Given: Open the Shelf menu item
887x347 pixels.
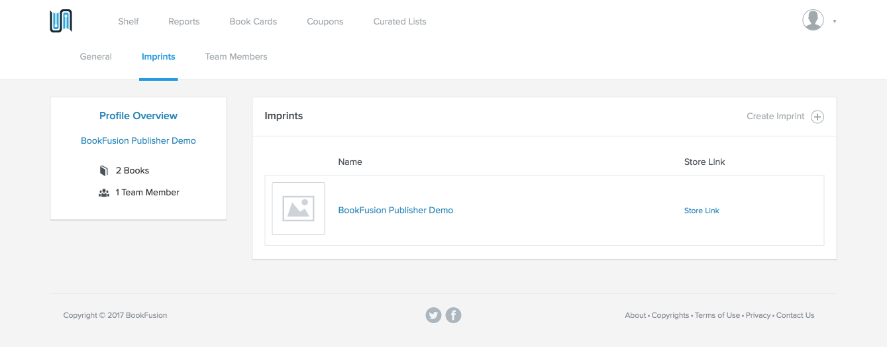Looking at the screenshot, I should 129,21.
